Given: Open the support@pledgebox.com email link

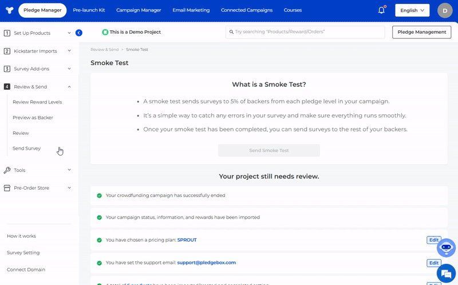Looking at the screenshot, I should [206, 263].
